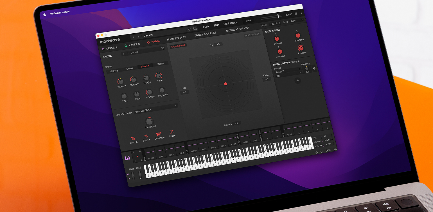This screenshot has width=433, height=212.
Task: Toggle the purple keyboard icon
Action: (x=127, y=158)
